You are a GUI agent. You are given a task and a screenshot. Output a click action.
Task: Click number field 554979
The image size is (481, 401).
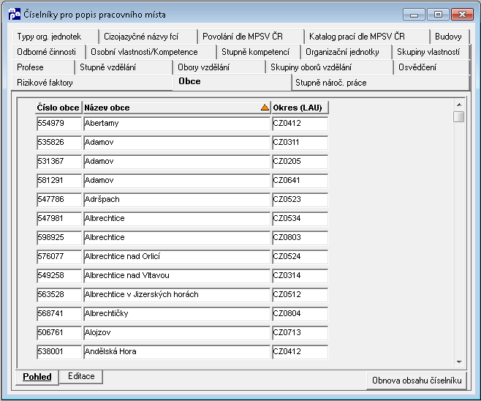59,124
